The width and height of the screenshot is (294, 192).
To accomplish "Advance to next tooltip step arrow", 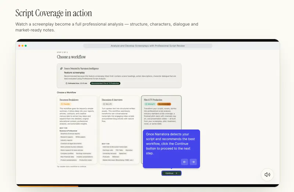I will click(x=193, y=162).
